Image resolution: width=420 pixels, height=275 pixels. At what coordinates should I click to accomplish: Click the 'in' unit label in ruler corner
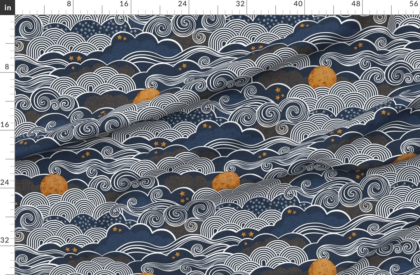(x=7, y=7)
